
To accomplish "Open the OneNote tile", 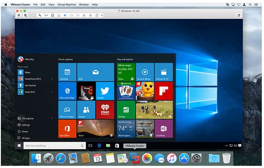I will pos(164,128).
